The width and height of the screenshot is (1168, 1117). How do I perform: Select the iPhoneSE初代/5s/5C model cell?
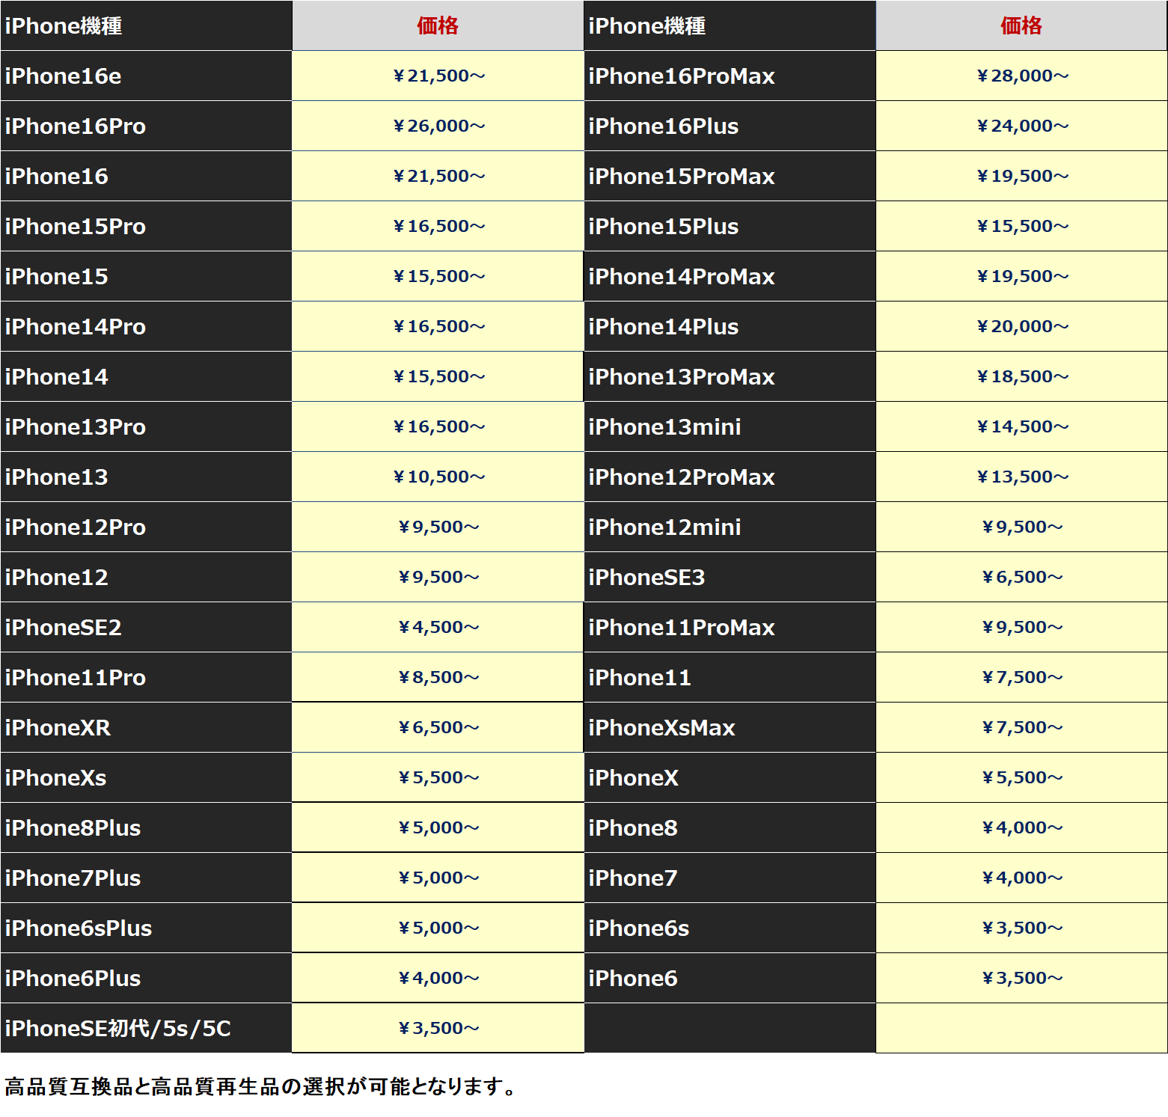[x=117, y=1029]
